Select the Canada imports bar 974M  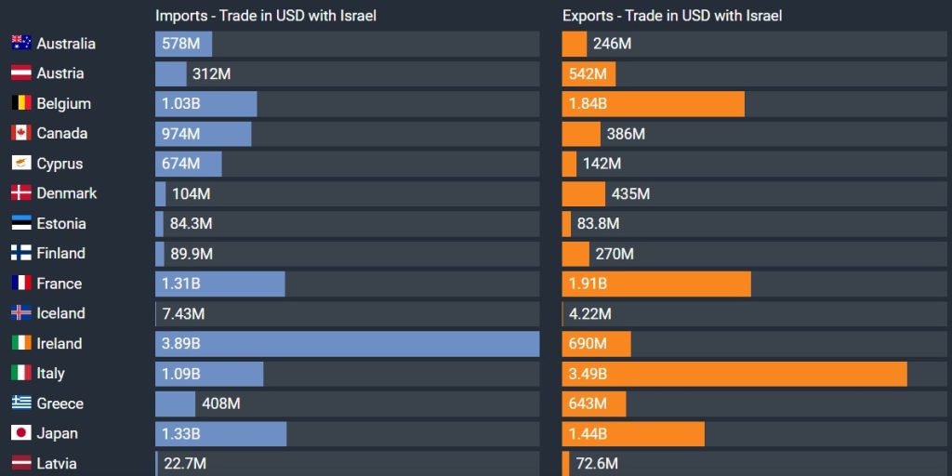point(204,134)
